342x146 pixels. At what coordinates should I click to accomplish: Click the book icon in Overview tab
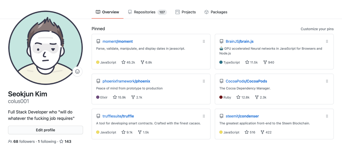pos(98,12)
